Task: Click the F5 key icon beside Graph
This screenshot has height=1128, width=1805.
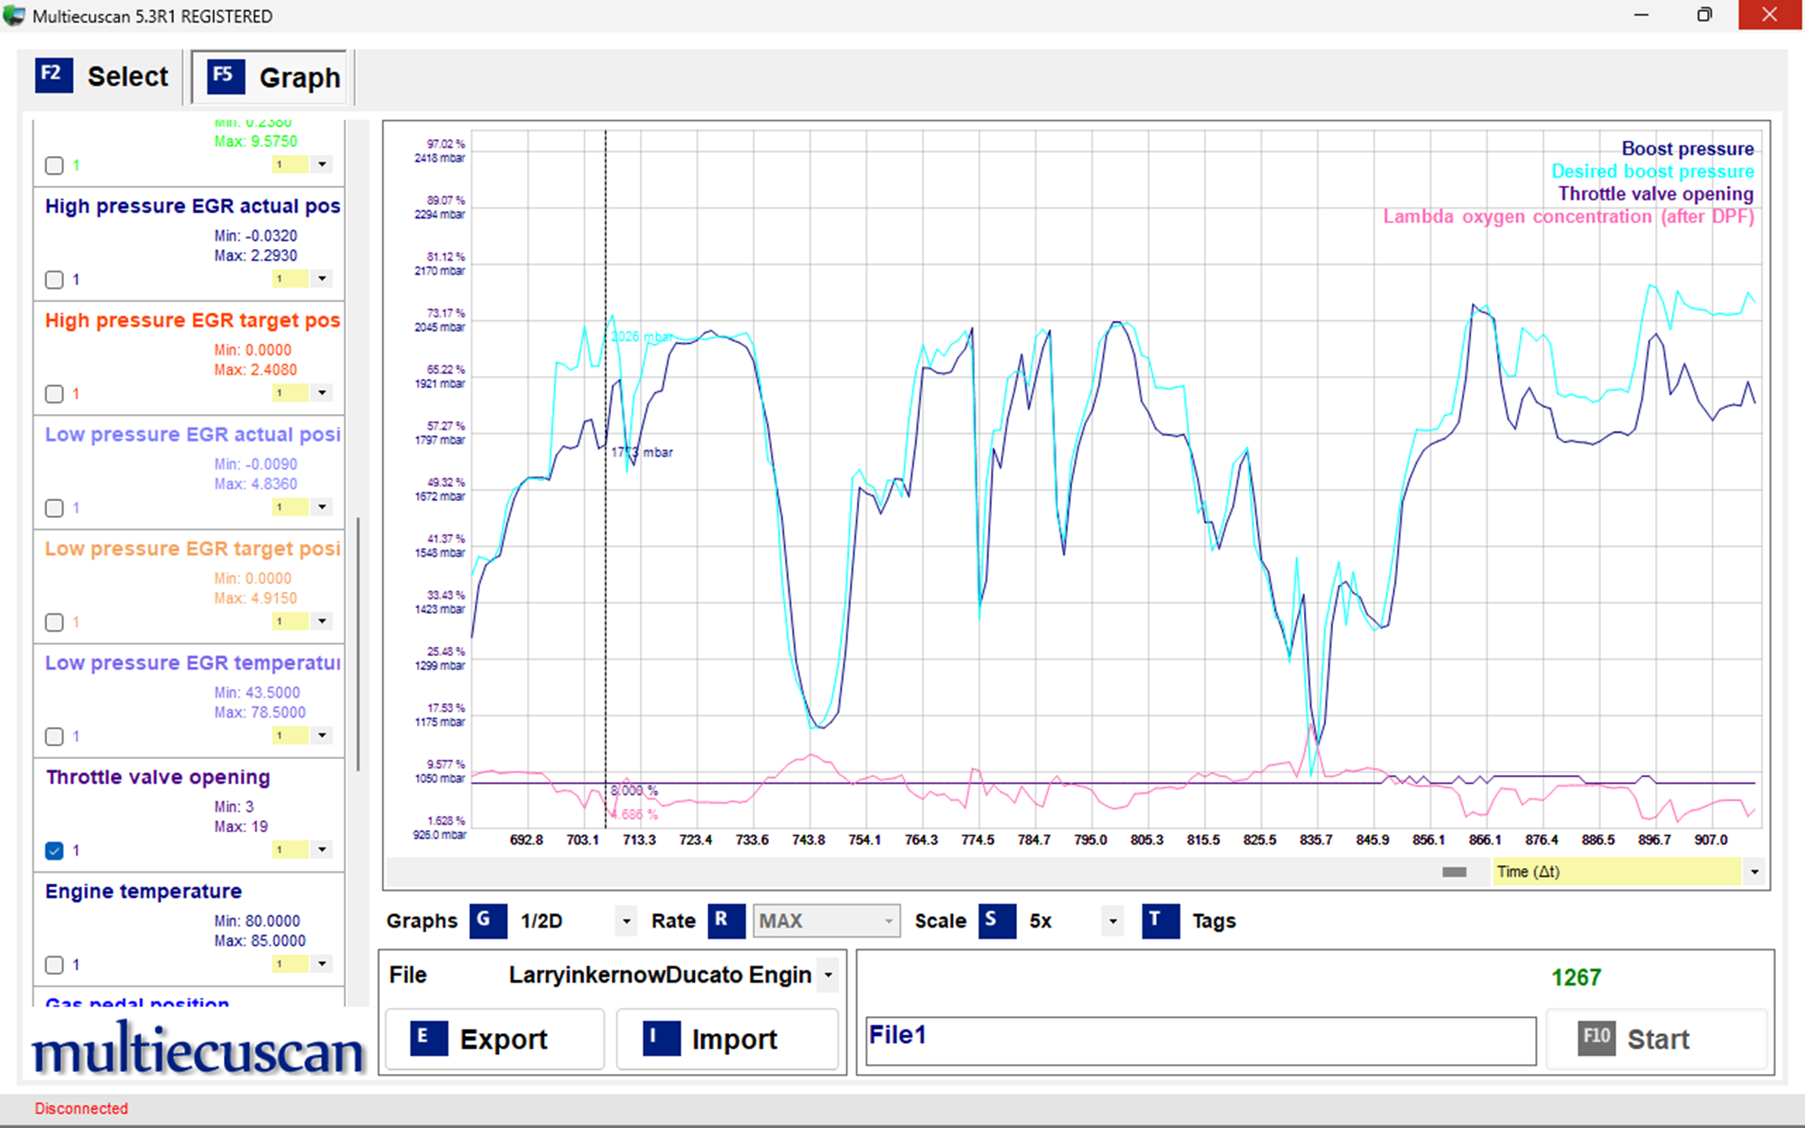Action: pyautogui.click(x=226, y=77)
